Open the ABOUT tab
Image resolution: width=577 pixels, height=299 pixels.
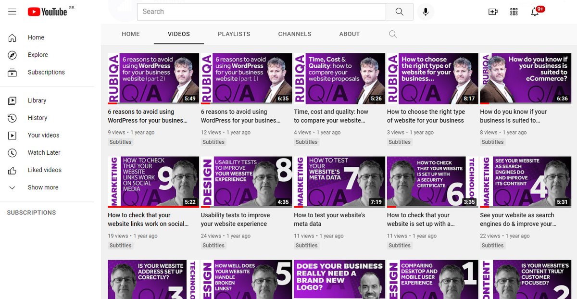[x=350, y=34]
